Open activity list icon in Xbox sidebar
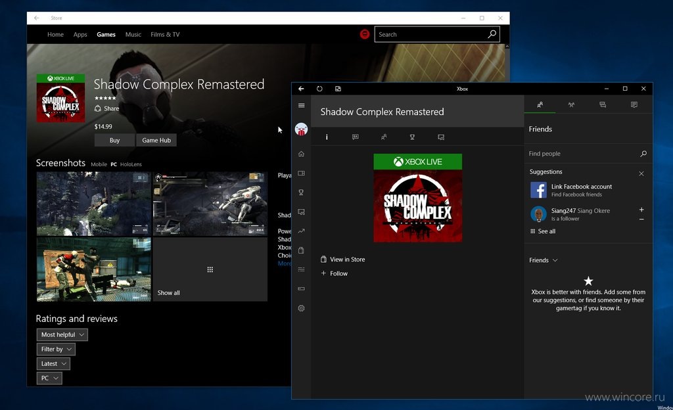Image resolution: width=673 pixels, height=410 pixels. pyautogui.click(x=301, y=269)
